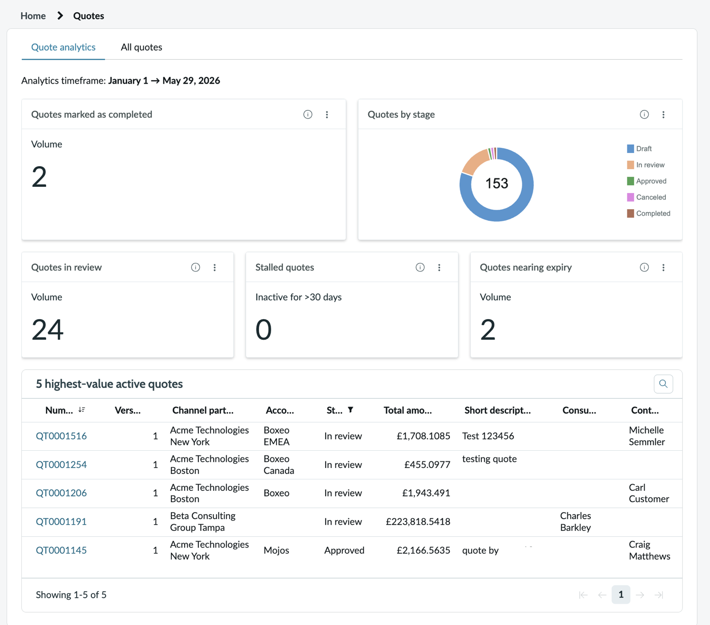This screenshot has width=710, height=625.
Task: Click sort icon on Number column header
Action: coord(82,410)
